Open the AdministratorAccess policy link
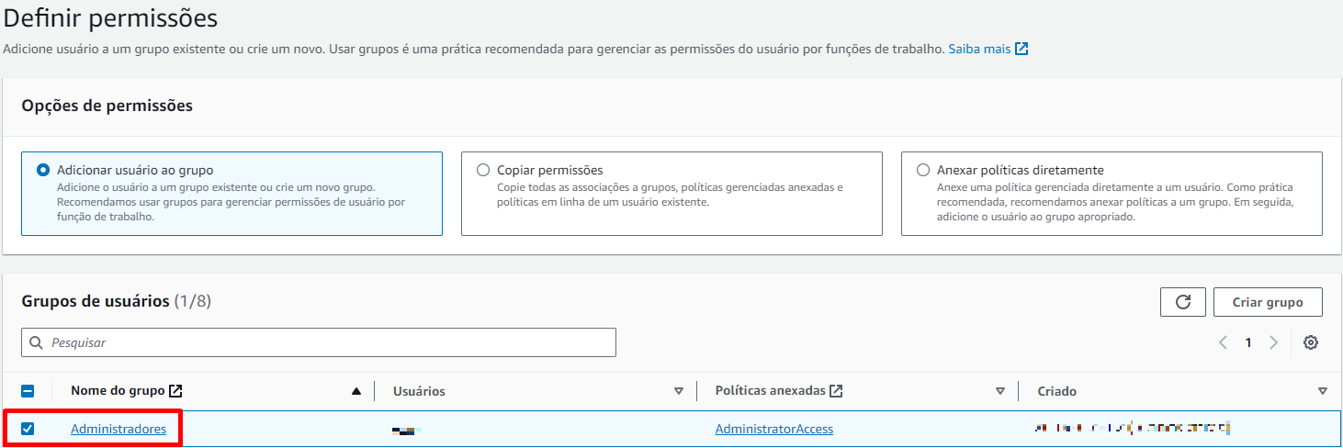1343x448 pixels. pyautogui.click(x=773, y=429)
